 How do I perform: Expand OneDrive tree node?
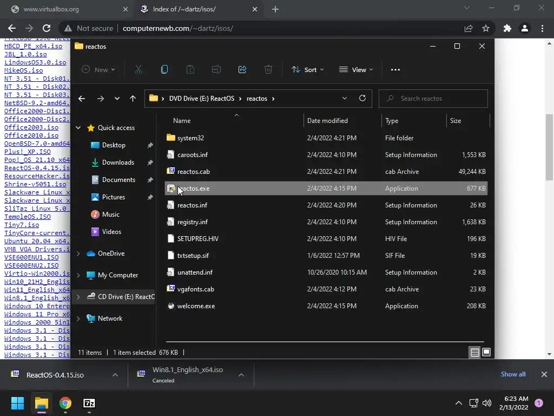point(78,253)
